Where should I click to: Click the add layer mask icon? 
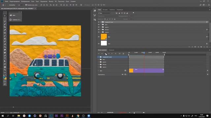(x=195, y=47)
